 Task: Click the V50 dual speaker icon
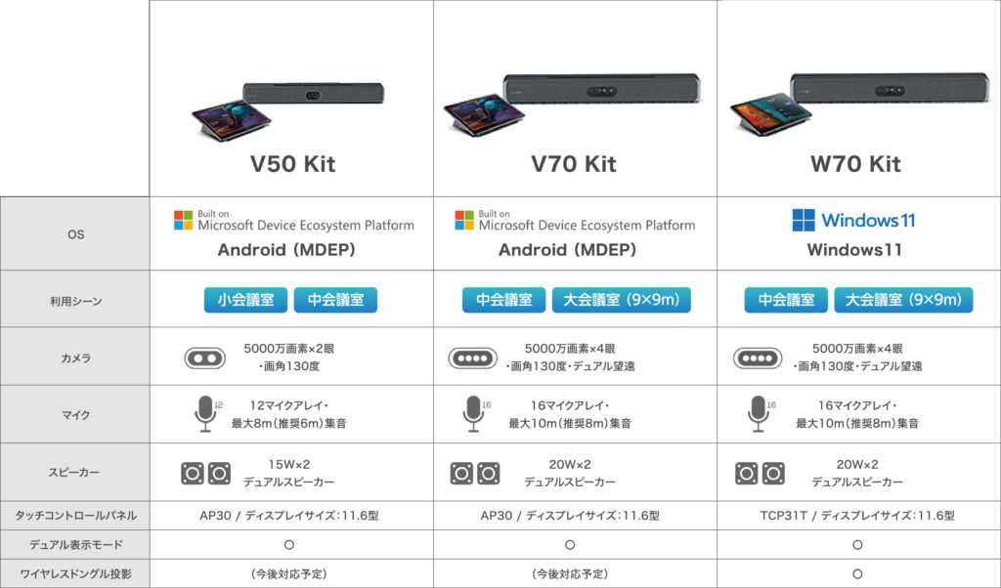point(205,473)
